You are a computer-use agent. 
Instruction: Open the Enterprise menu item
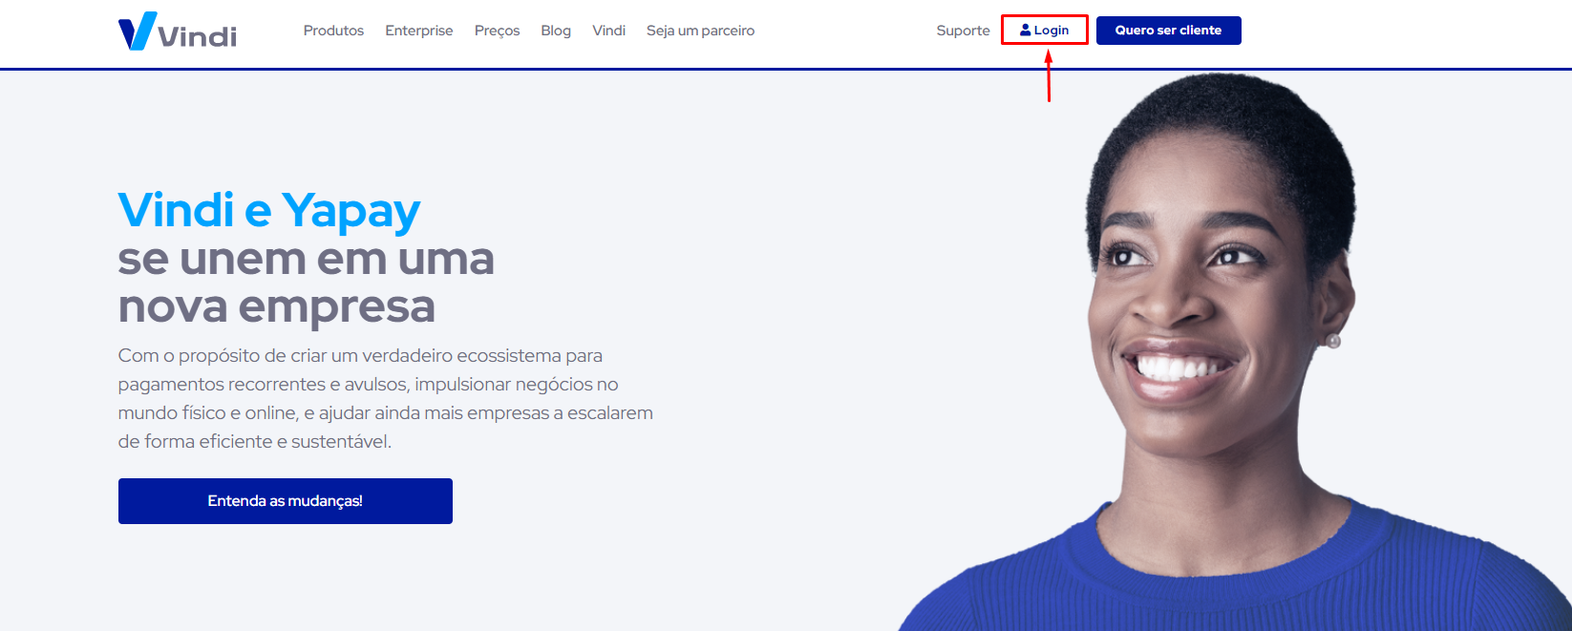coord(419,31)
